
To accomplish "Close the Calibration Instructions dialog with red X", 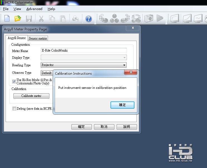I will click(x=131, y=72).
